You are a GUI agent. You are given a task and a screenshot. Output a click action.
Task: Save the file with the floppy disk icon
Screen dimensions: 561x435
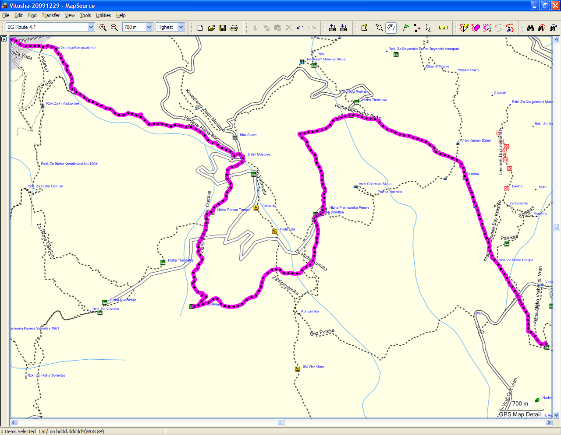pyautogui.click(x=223, y=28)
